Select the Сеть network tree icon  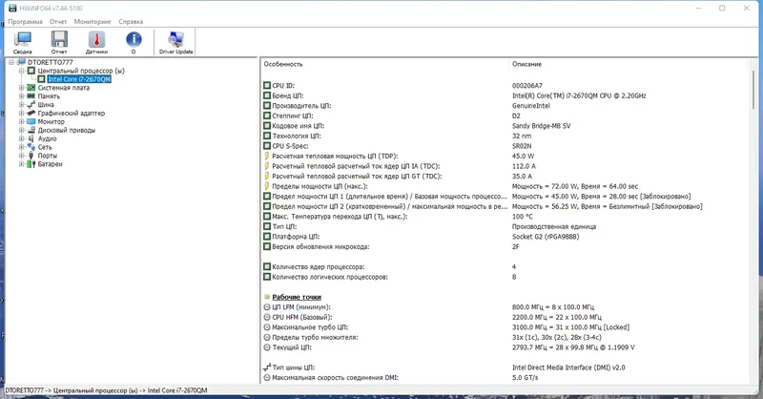[x=31, y=147]
